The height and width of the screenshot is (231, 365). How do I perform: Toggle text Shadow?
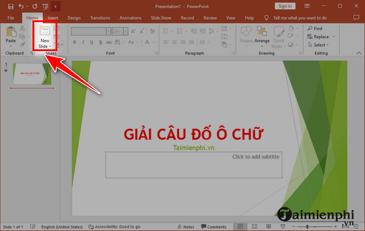pyautogui.click(x=100, y=42)
